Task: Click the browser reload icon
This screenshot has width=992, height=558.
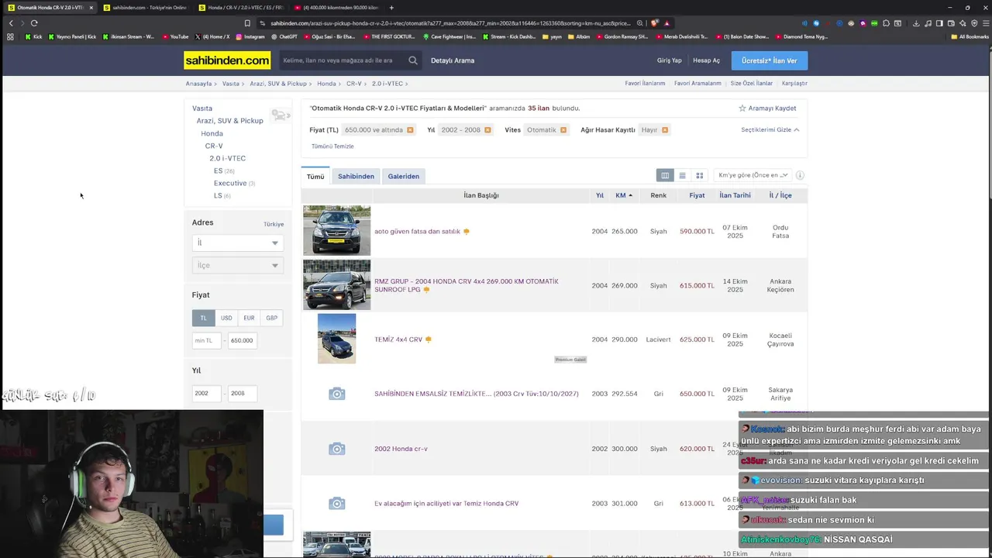Action: [x=34, y=23]
